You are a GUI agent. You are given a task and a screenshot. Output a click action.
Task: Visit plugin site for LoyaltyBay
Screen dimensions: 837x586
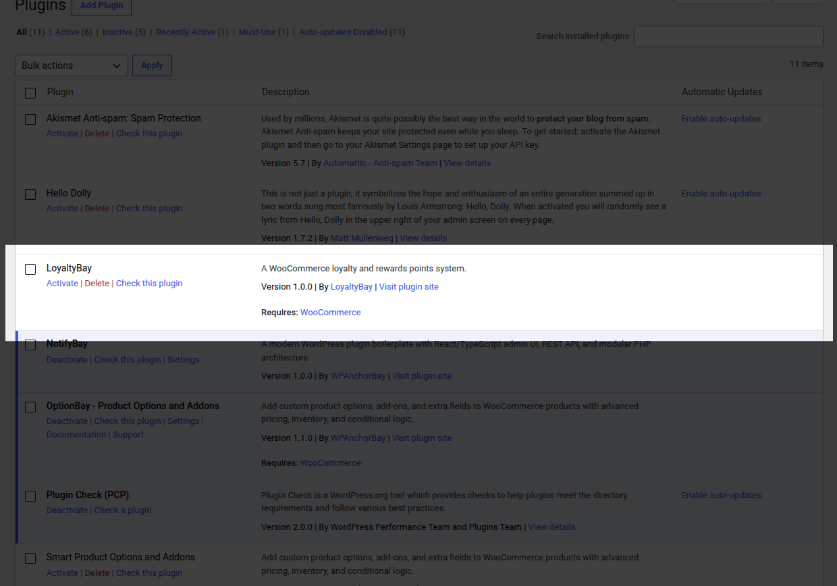(409, 287)
